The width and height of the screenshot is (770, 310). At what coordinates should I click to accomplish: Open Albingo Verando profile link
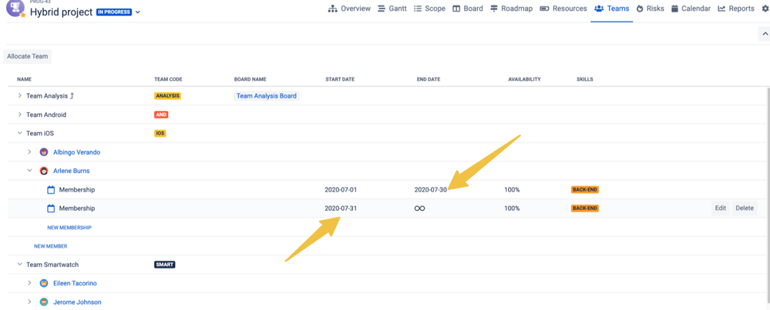click(76, 152)
